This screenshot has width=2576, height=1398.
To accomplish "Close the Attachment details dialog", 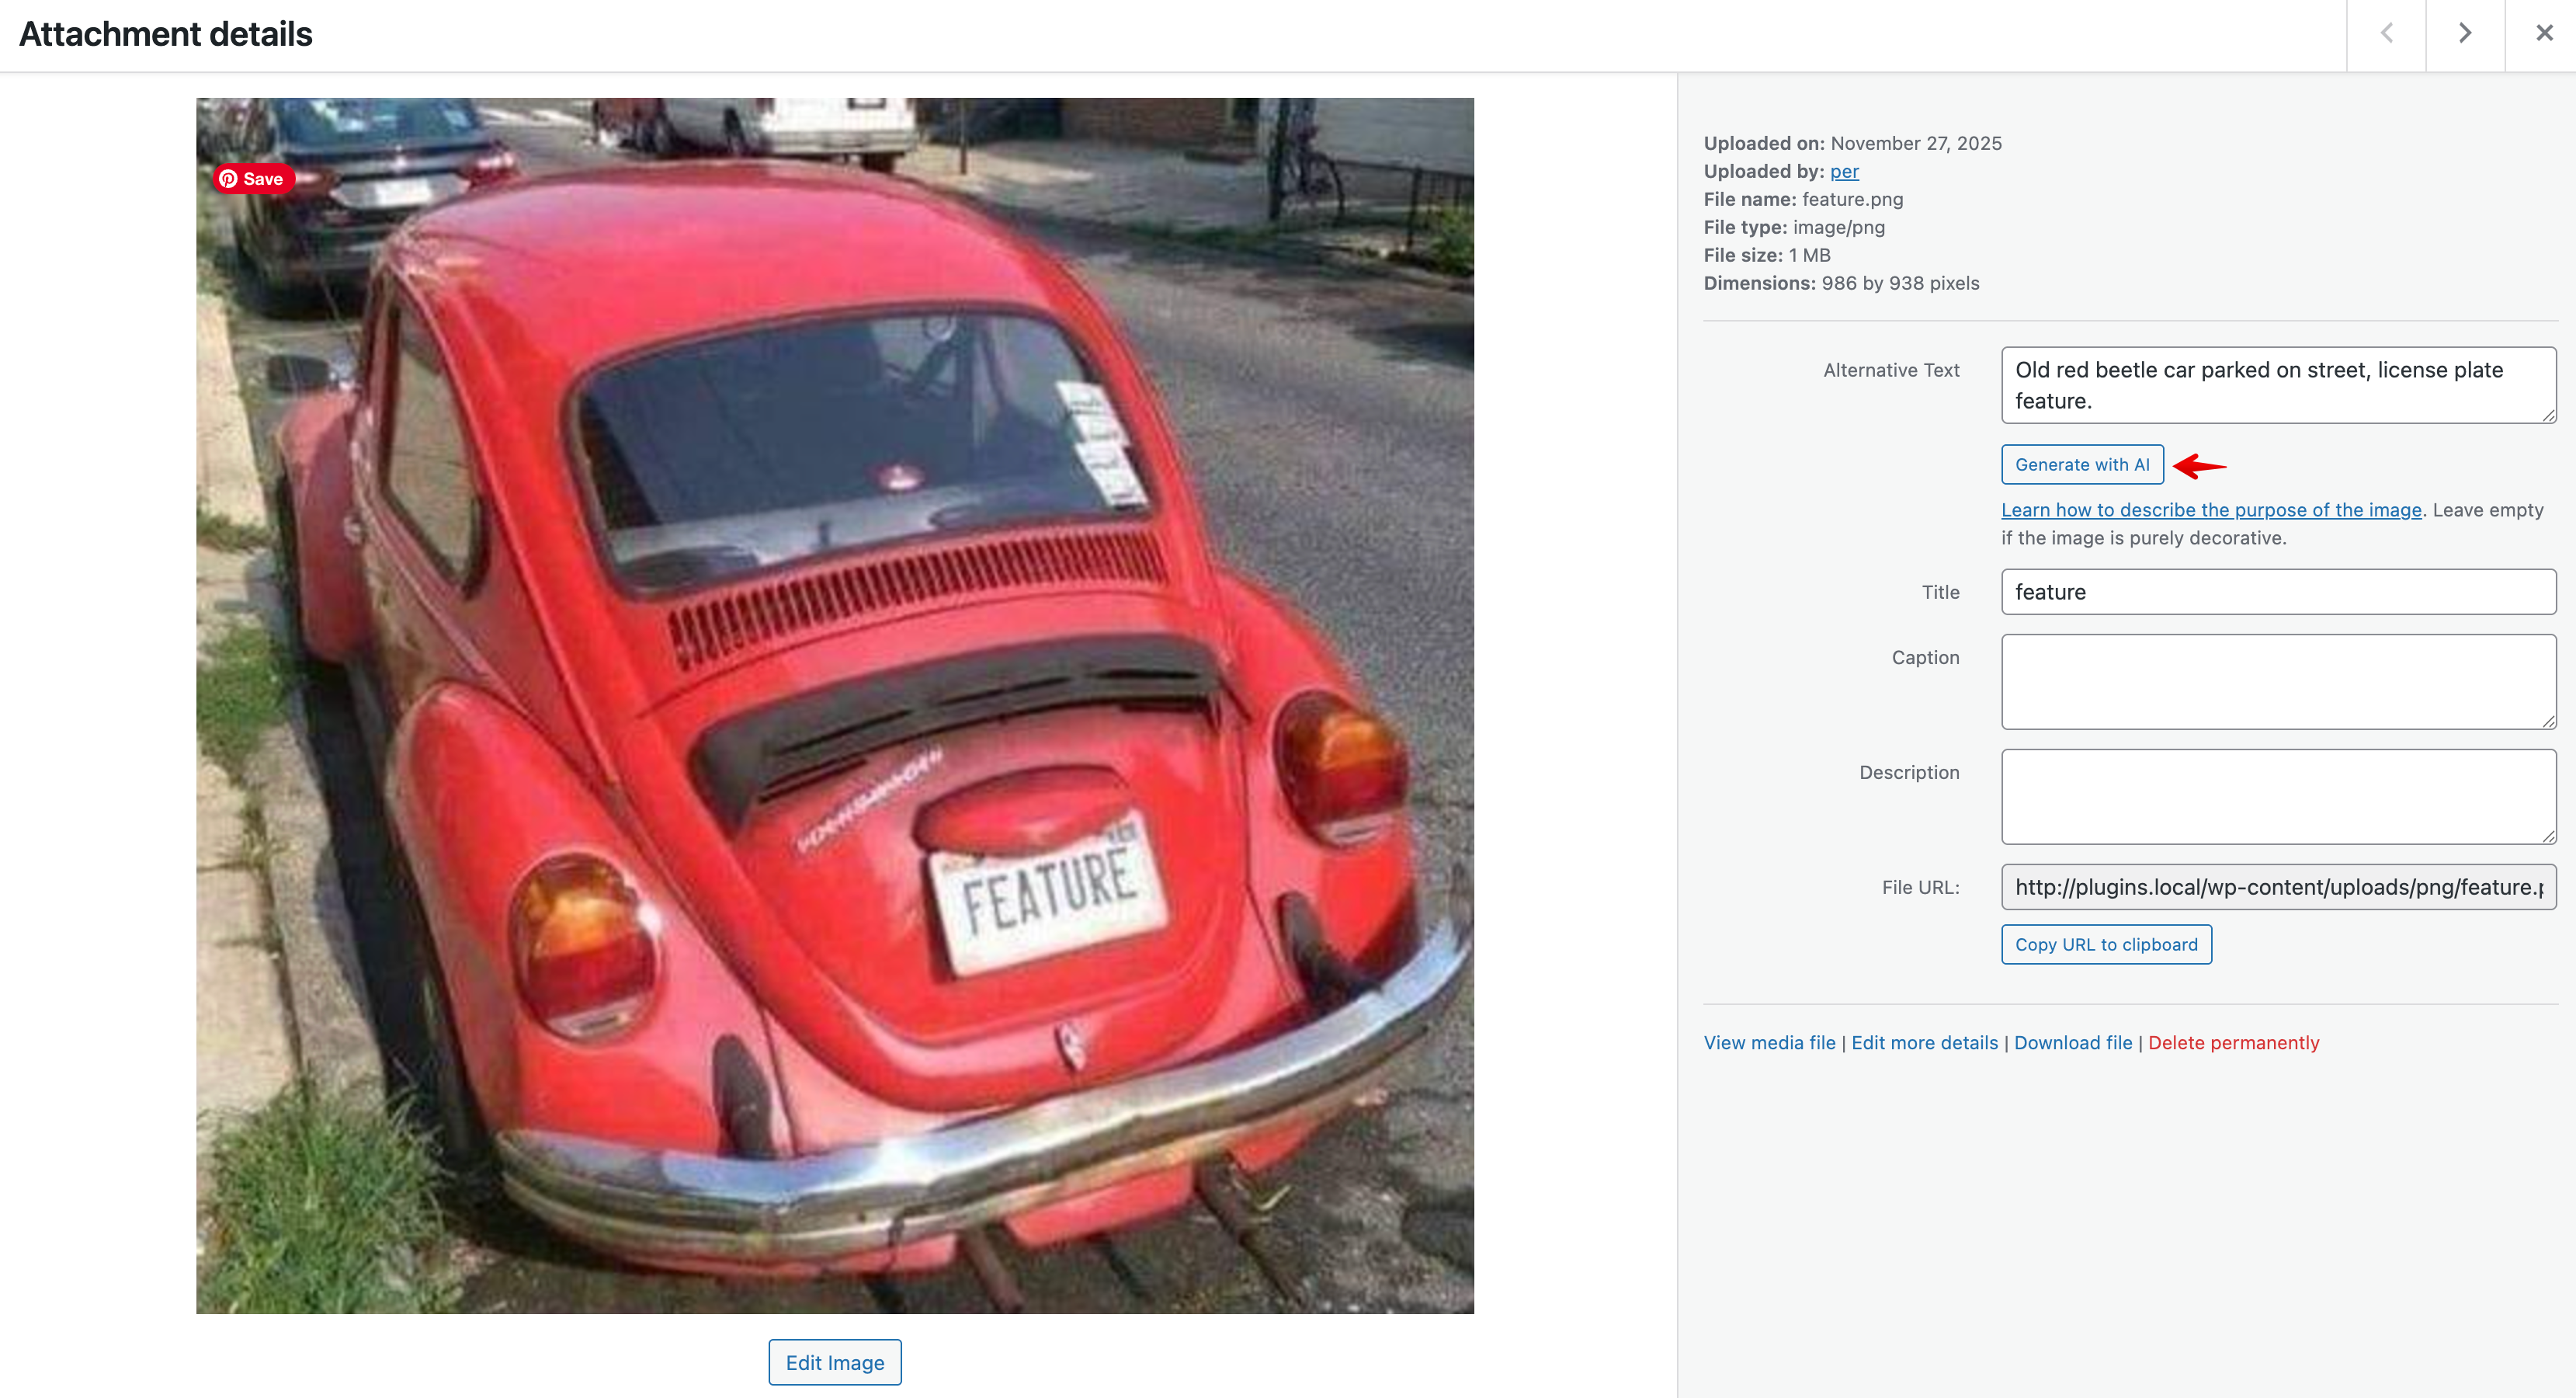I will [2544, 34].
